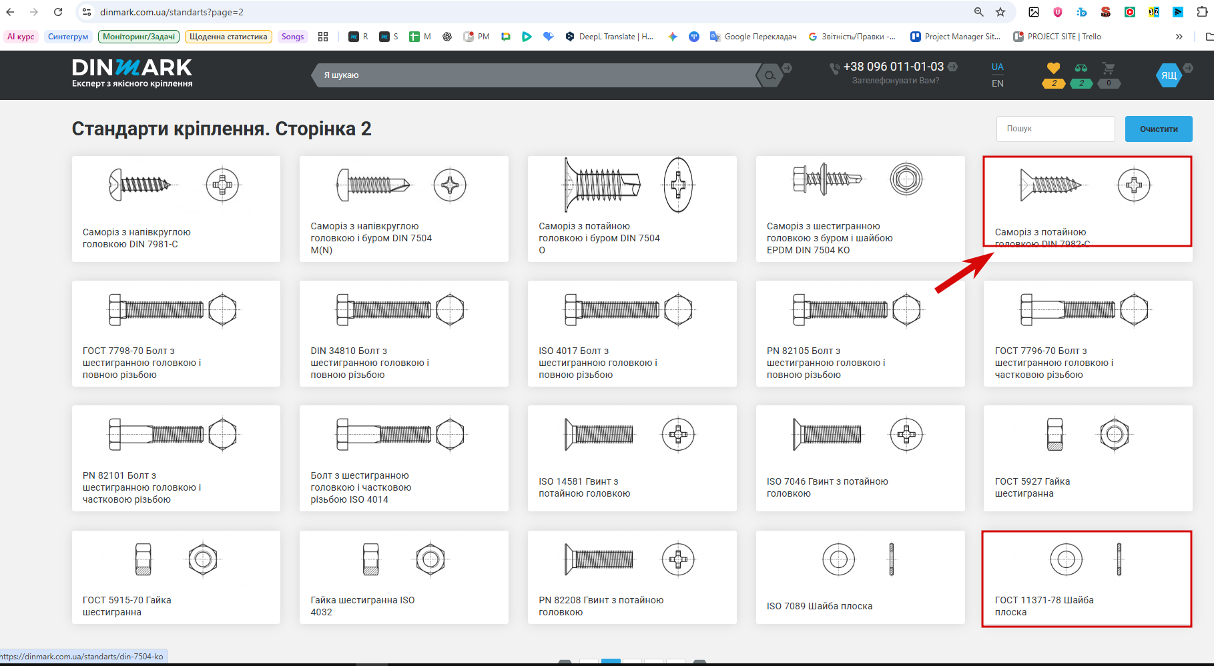Open the PROJECT SITE | Trello bookmark
This screenshot has width=1214, height=666.
pos(1057,37)
